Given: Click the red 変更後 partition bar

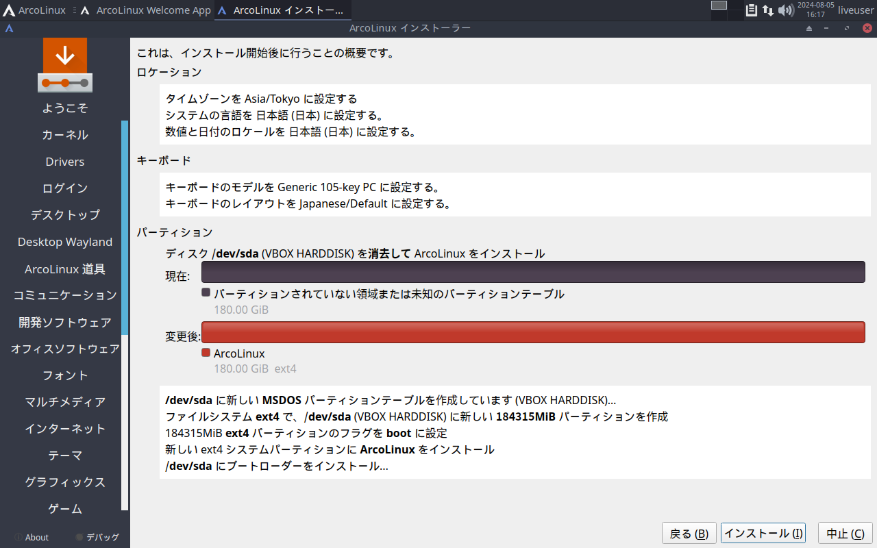Looking at the screenshot, I should click(x=533, y=332).
